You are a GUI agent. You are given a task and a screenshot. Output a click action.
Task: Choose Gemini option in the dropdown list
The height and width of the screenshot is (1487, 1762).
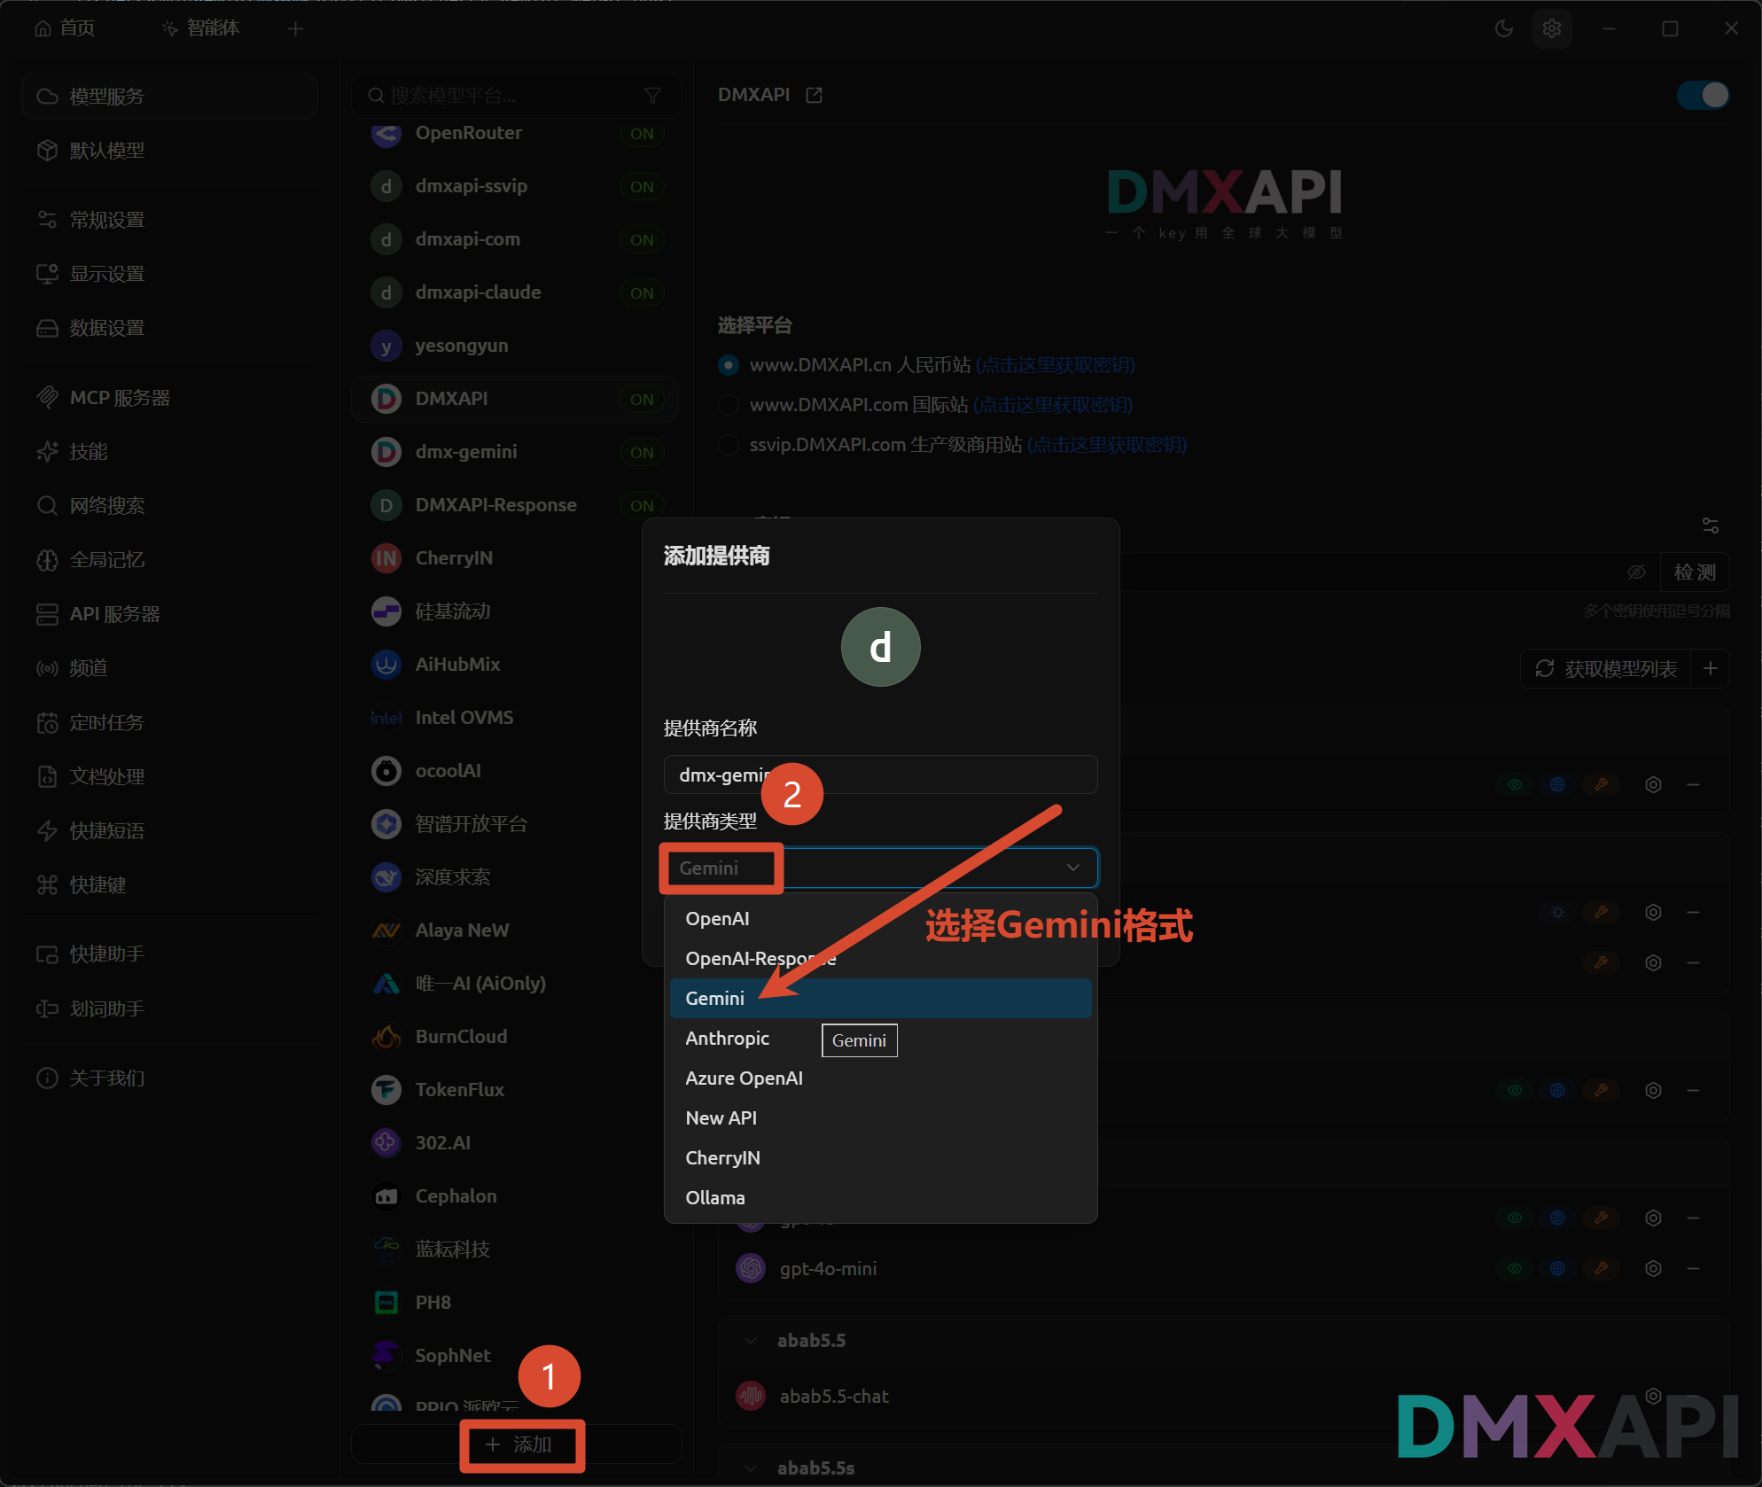point(880,999)
